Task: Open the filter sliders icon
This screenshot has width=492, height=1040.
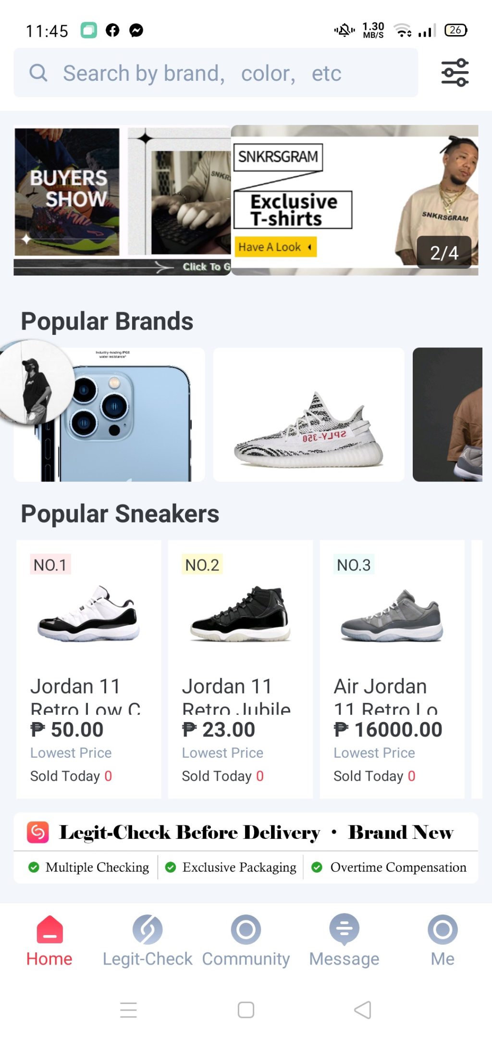Action: [x=455, y=73]
